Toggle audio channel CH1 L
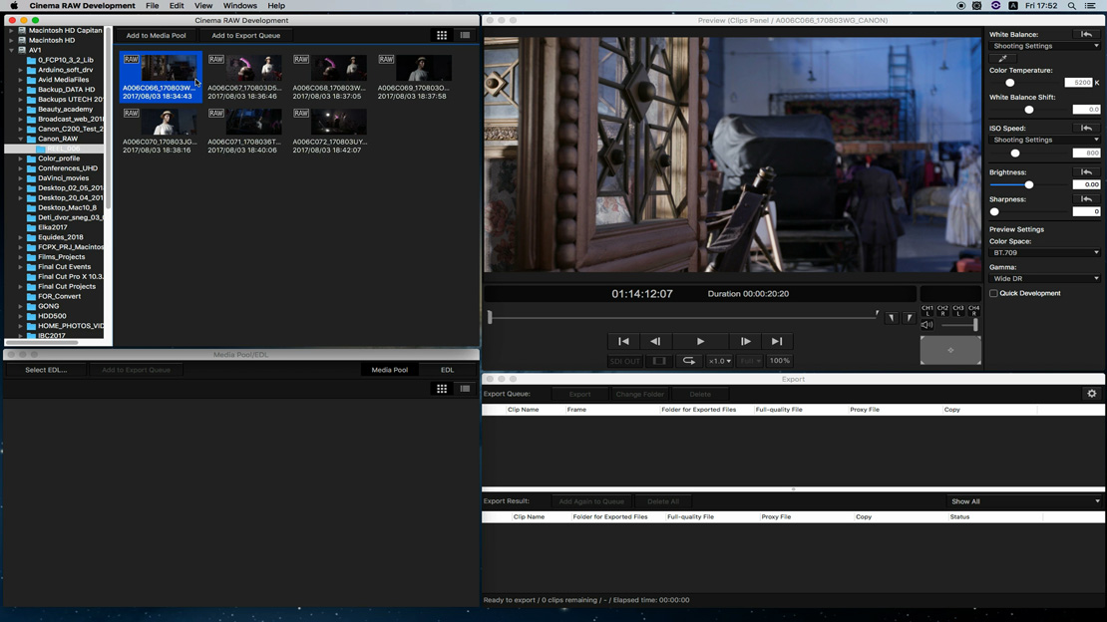Viewport: 1107px width, 622px height. click(x=926, y=311)
